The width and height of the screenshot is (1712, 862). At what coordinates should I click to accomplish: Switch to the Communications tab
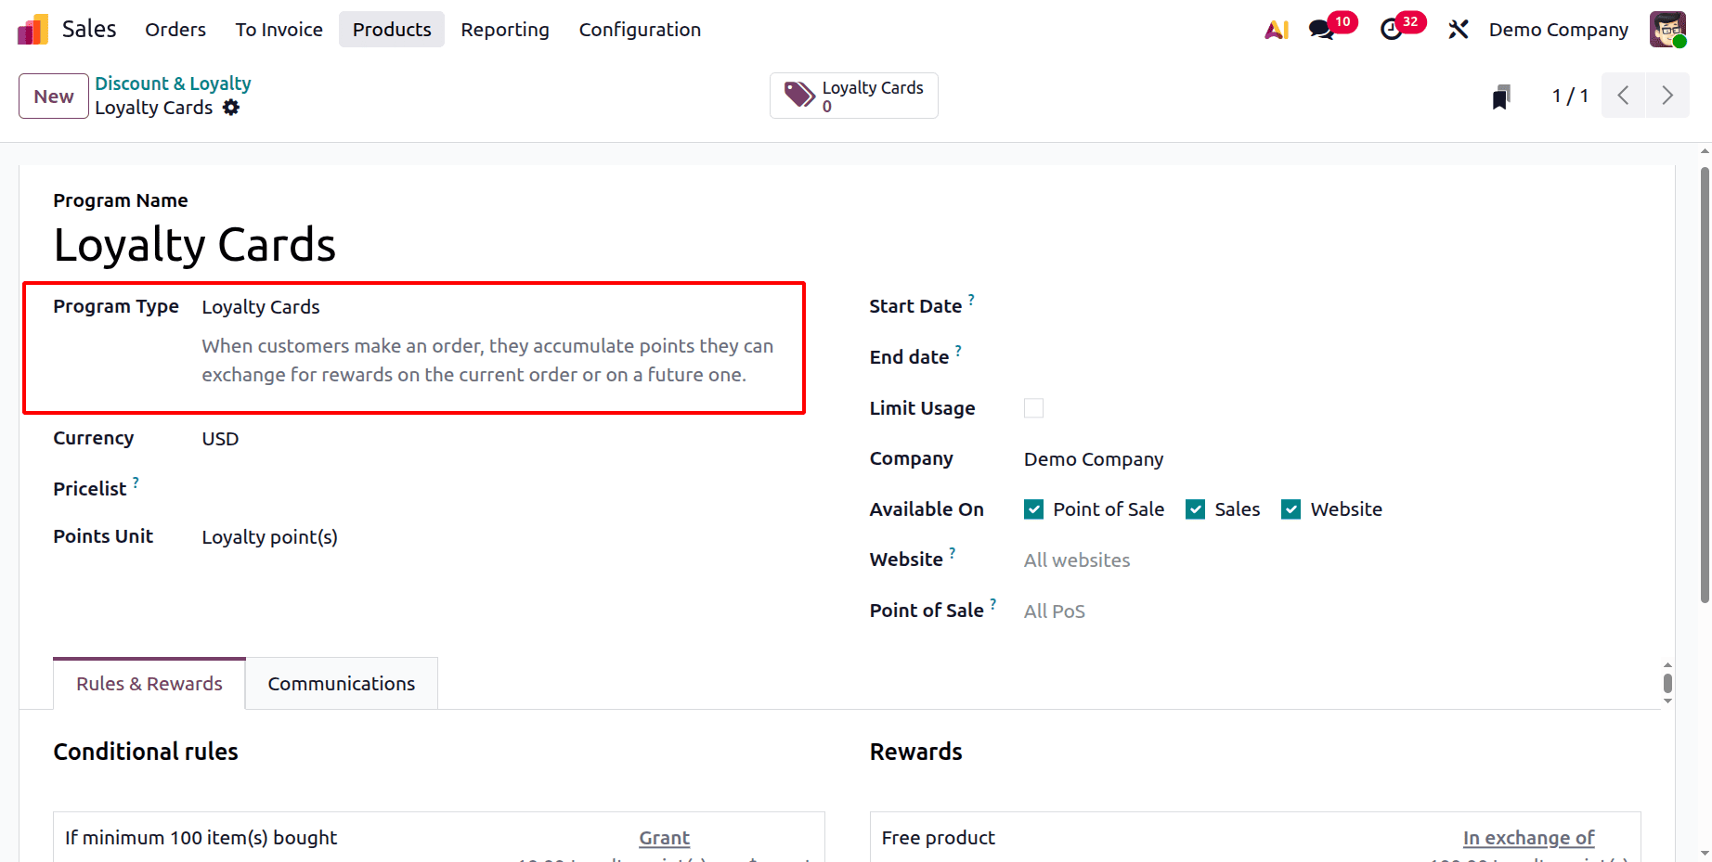[341, 683]
